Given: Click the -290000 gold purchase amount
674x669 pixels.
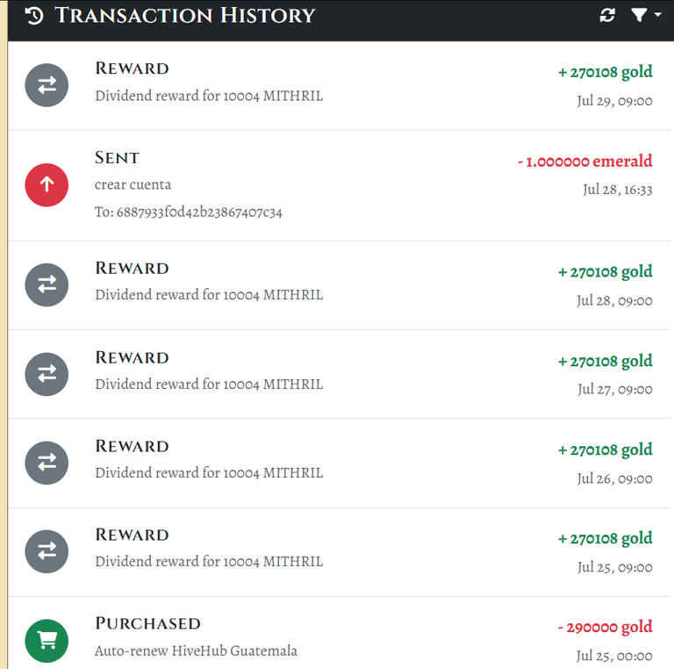Looking at the screenshot, I should [x=605, y=627].
